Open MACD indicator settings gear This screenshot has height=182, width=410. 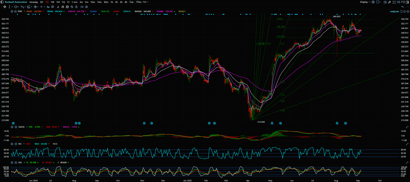(12, 127)
